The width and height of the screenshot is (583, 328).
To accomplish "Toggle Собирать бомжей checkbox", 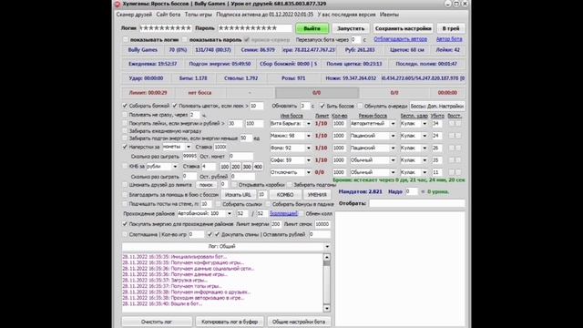I will click(x=125, y=106).
